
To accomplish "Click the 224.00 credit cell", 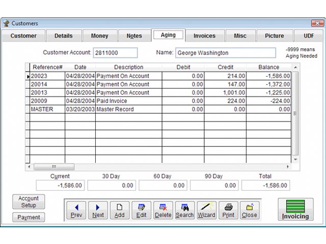I will pos(225,101).
